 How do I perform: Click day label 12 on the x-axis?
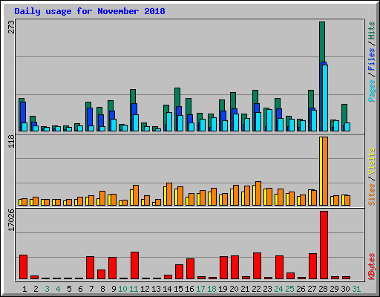tap(145, 289)
